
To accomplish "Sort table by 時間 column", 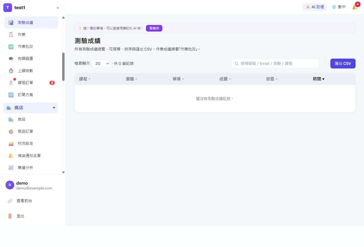I will pos(319,79).
